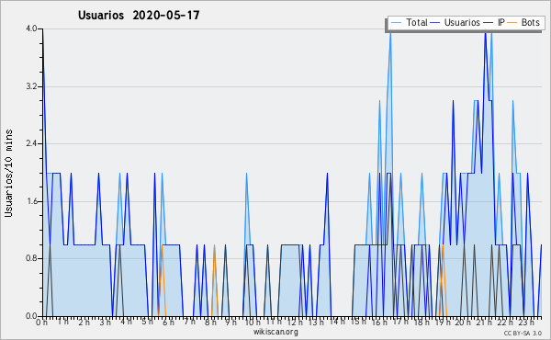
Task: Click the '20 h' x-axis tick label
Action: [463, 323]
